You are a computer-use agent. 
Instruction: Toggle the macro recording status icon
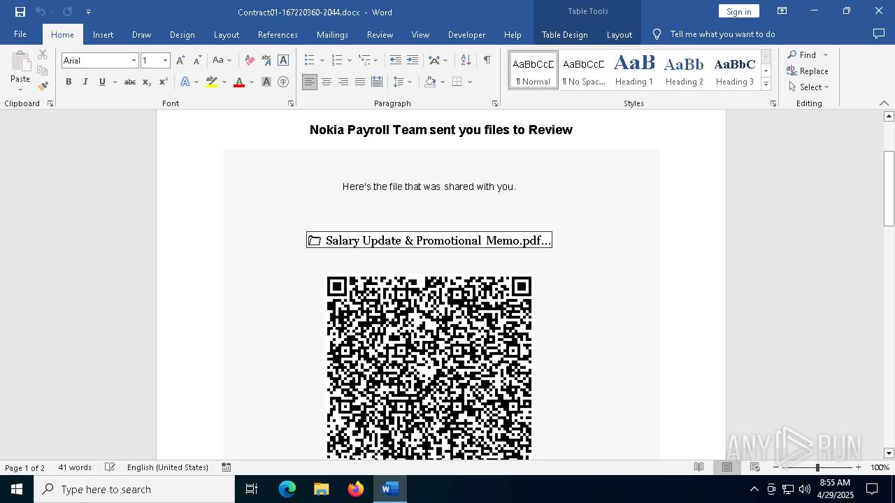point(227,467)
